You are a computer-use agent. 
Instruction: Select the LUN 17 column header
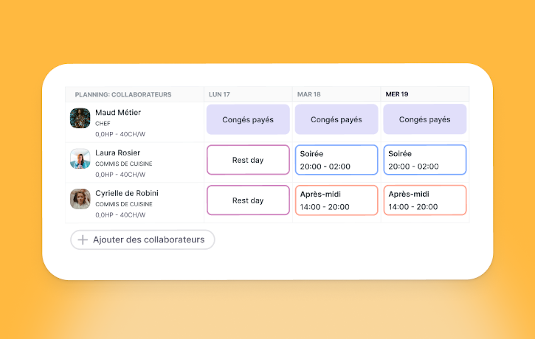pos(219,94)
